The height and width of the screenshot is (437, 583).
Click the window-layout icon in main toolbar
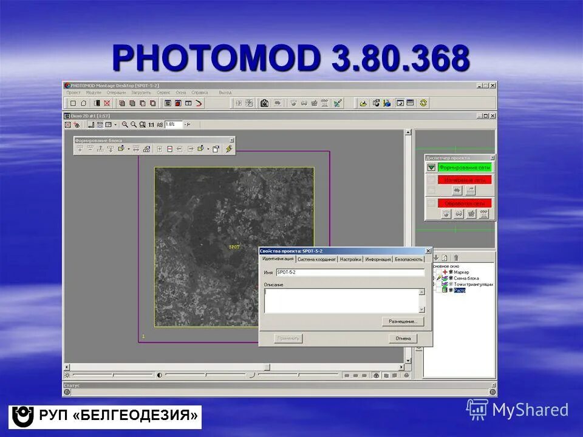[188, 103]
